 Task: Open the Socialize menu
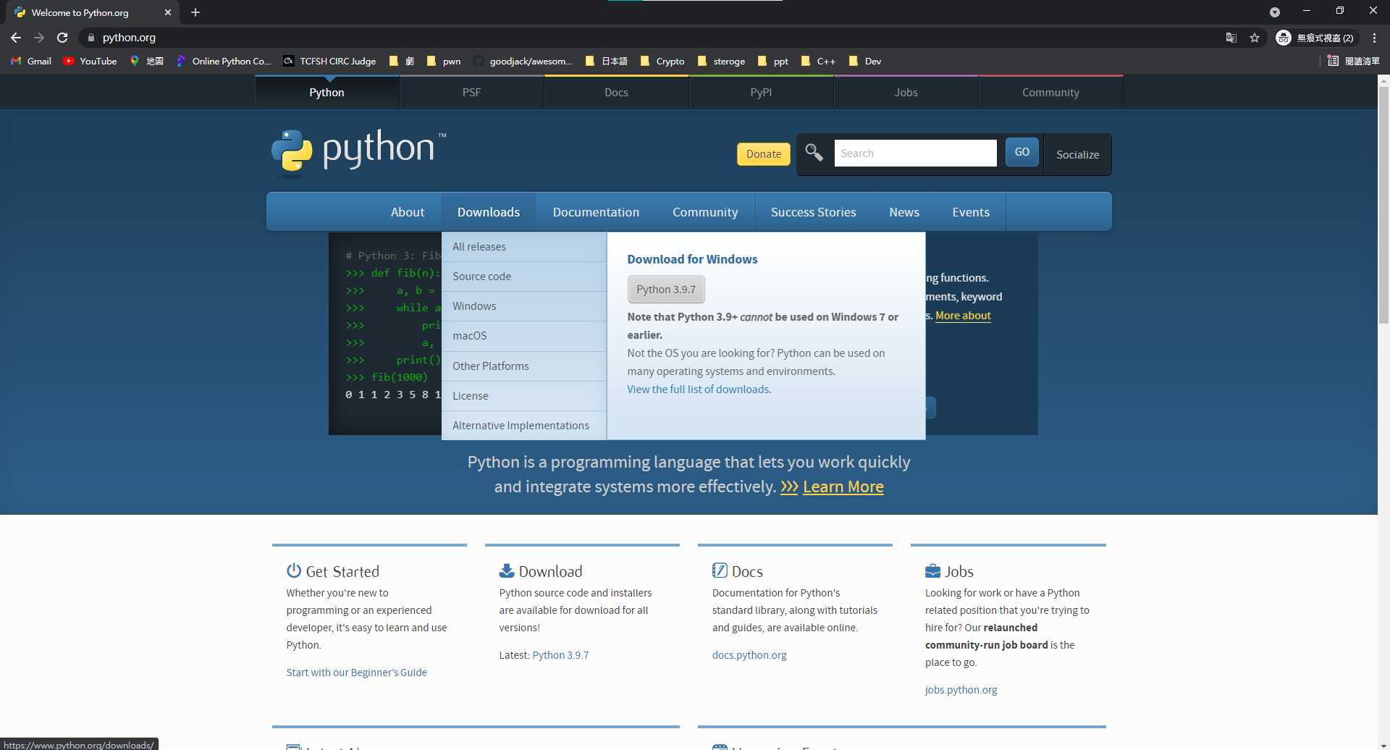[x=1077, y=155]
